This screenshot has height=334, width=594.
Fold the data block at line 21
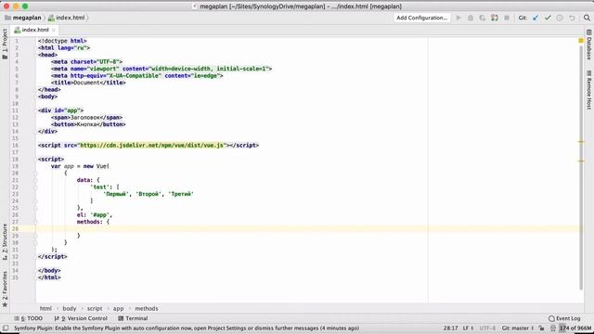point(35,180)
